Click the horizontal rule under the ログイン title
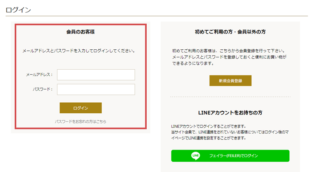 pos(156,16)
